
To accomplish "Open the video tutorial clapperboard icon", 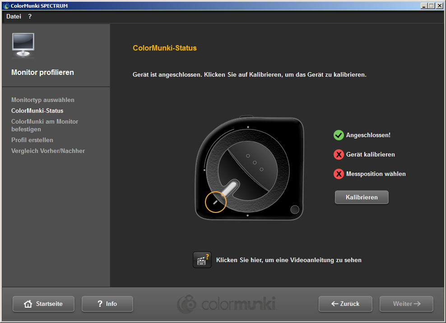I will tap(202, 260).
